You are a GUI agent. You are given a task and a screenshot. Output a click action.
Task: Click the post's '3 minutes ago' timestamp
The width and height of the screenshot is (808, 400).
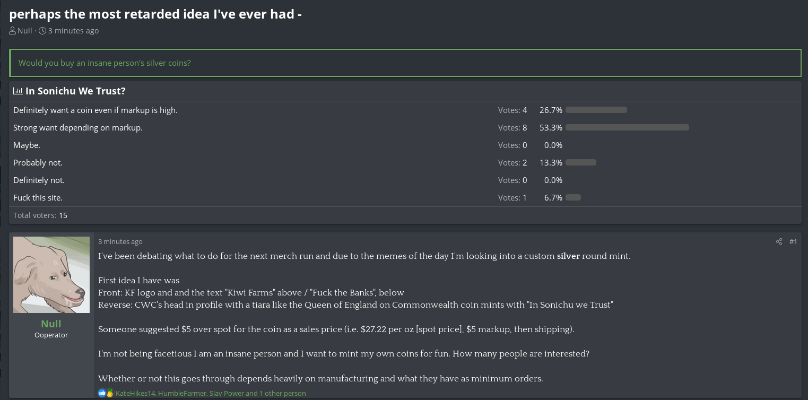pyautogui.click(x=120, y=242)
